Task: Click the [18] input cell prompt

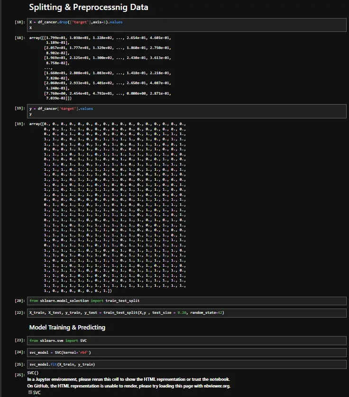Action: tap(20, 22)
